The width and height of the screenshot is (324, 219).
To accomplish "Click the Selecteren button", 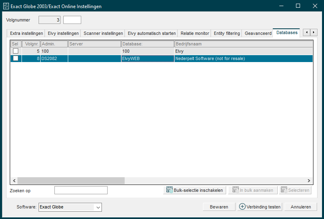I will pyautogui.click(x=295, y=190).
